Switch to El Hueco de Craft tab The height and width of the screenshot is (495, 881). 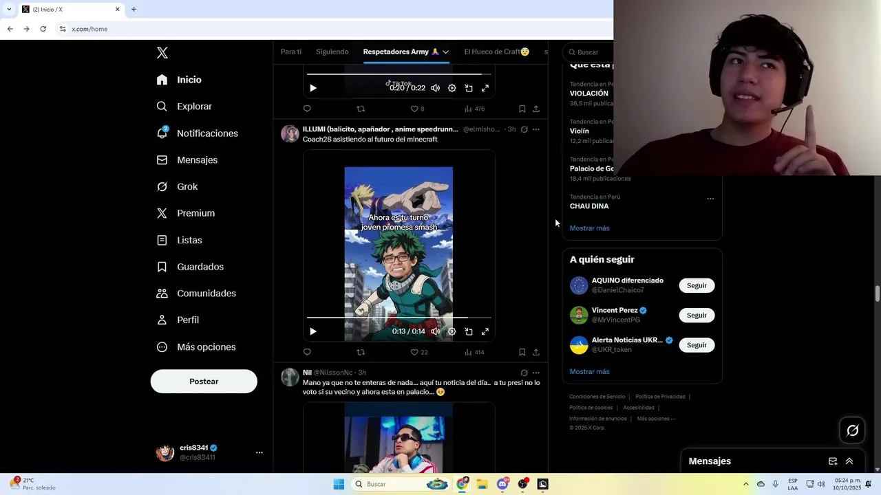point(497,52)
